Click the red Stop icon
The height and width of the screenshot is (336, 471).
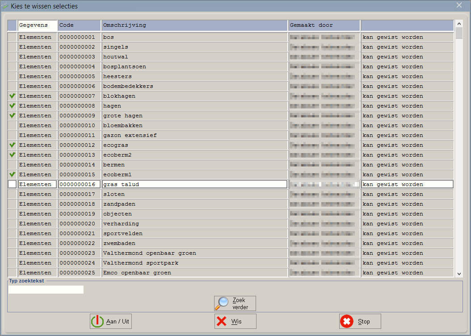(346, 321)
